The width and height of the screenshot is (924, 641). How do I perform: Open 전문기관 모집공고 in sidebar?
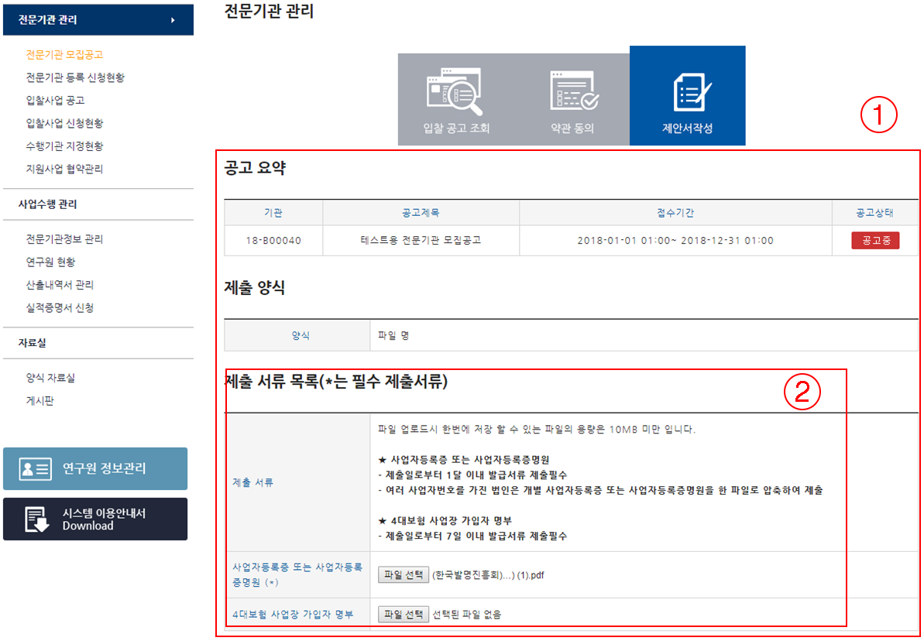click(x=64, y=55)
